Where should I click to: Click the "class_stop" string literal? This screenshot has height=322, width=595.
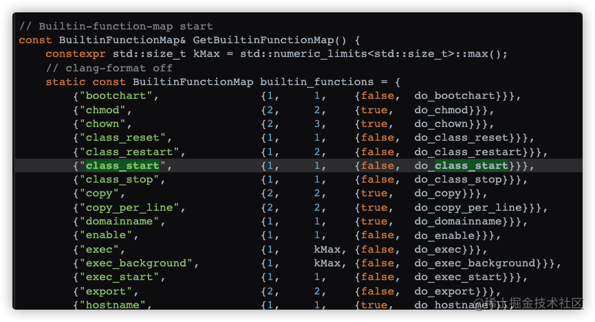point(119,180)
